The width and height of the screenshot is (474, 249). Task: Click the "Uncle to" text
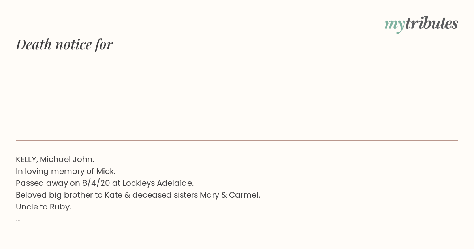[32, 207]
